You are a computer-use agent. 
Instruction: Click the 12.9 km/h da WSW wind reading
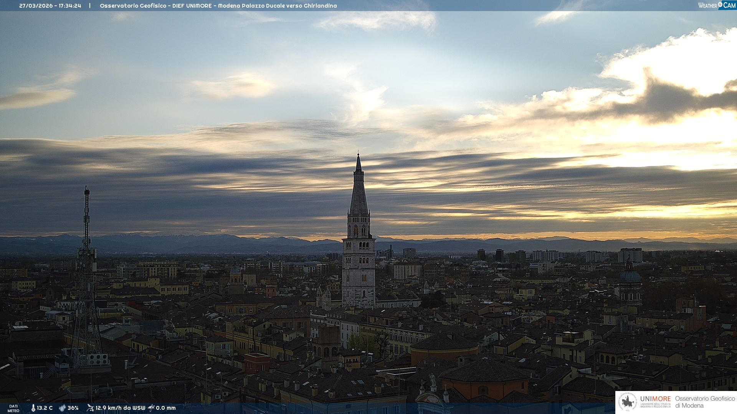pos(120,408)
